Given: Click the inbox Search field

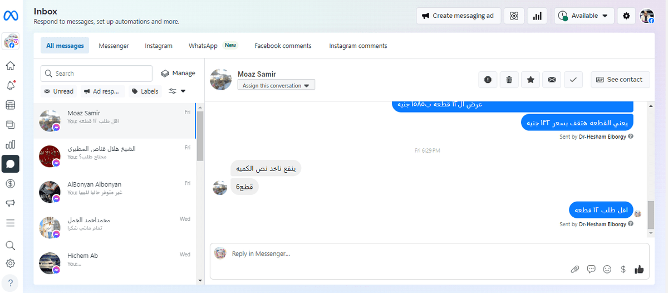Looking at the screenshot, I should click(96, 74).
